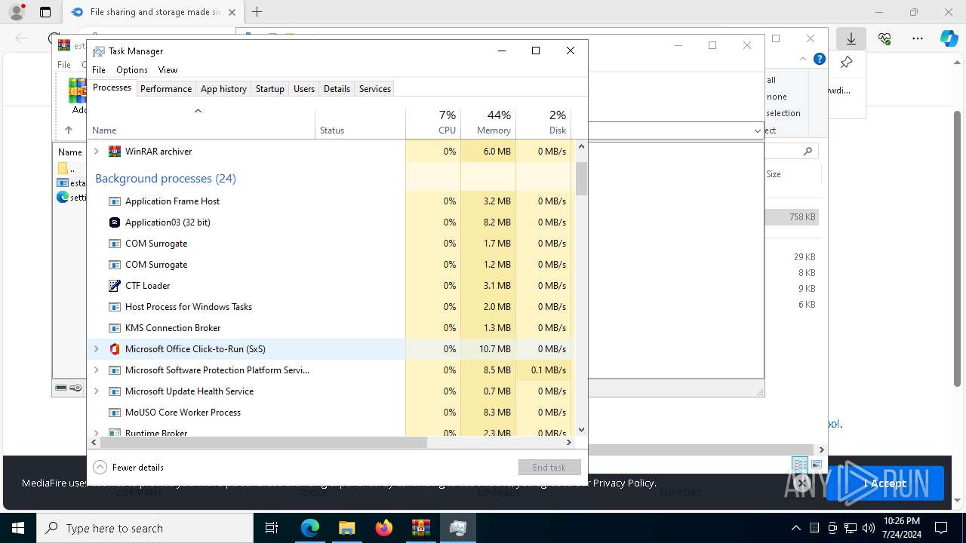This screenshot has width=966, height=543.
Task: Sort processes by Memory column
Action: point(488,123)
